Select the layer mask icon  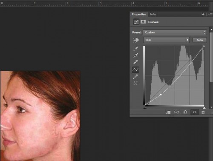coord(143,22)
